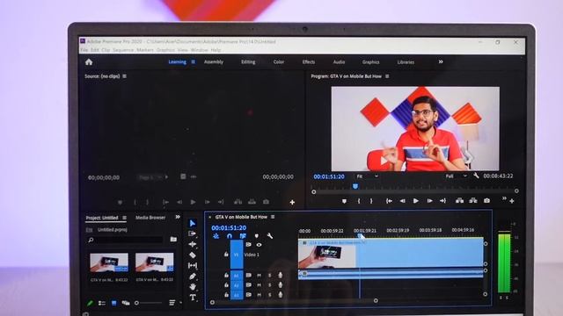Switch Project panel to list view
Screen dimensions: 563x316
pos(102,303)
